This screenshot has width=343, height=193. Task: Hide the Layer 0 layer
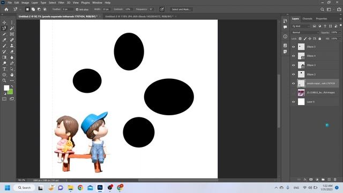[293, 102]
